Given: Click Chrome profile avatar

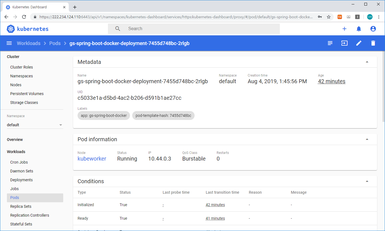Looking at the screenshot, I should pos(370,17).
